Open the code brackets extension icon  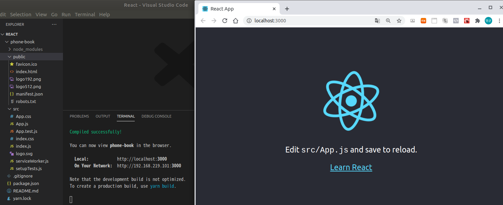pos(456,21)
